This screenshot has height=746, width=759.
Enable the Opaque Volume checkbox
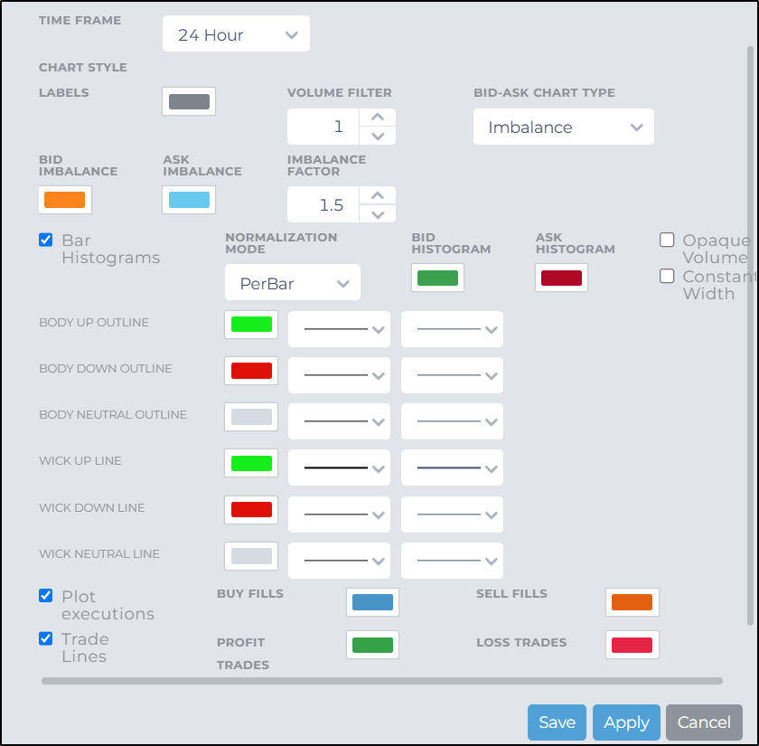pos(667,240)
